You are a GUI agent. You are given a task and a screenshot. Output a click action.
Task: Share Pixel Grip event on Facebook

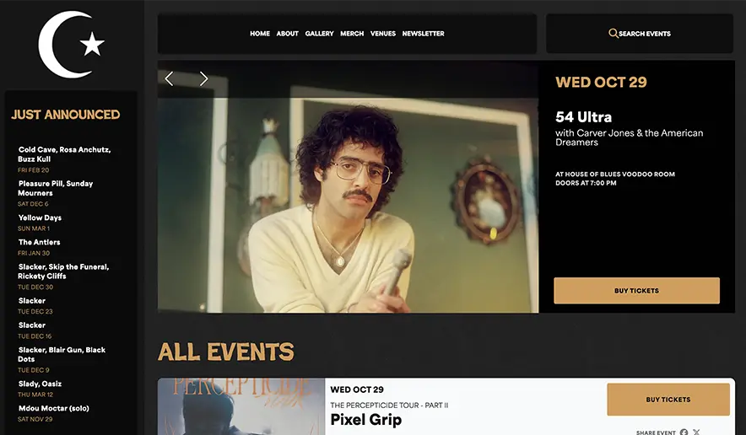[684, 432]
